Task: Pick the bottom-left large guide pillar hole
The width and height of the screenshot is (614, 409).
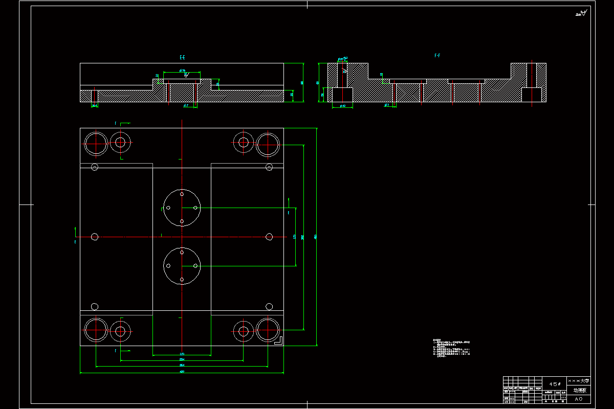Action: [96, 330]
